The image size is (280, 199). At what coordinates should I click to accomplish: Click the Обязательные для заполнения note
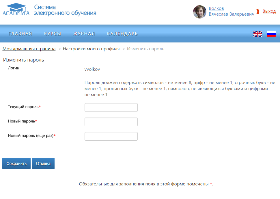click(146, 184)
